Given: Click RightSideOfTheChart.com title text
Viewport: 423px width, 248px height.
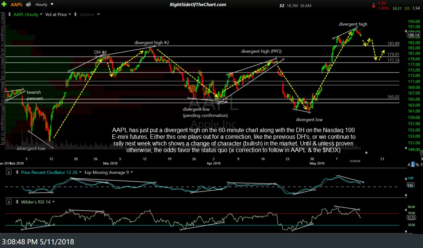Looking at the screenshot, I should tap(198, 4).
